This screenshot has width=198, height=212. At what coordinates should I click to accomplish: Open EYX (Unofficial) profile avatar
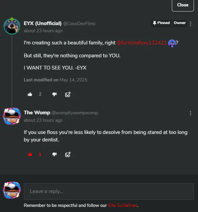point(12,26)
